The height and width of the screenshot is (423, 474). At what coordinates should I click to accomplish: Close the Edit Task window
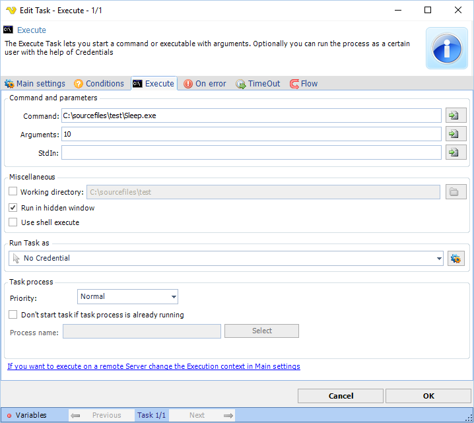pyautogui.click(x=458, y=11)
